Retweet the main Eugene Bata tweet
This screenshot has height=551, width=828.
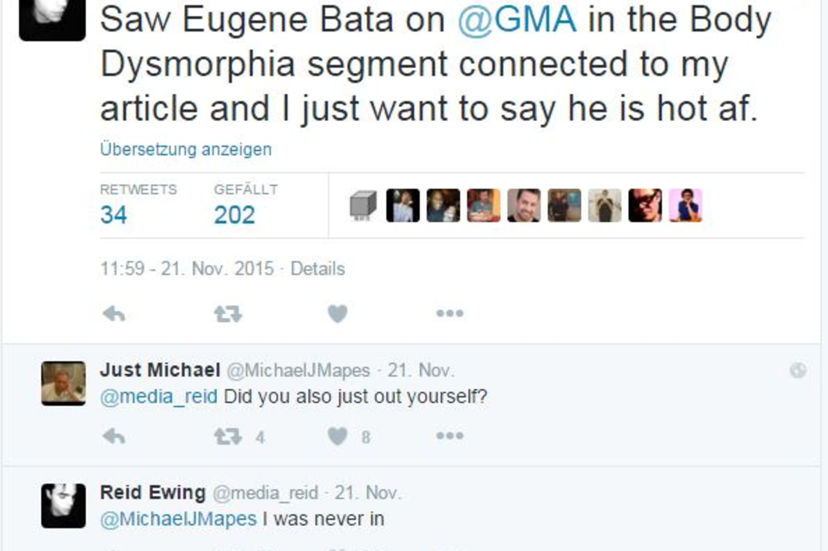click(228, 314)
